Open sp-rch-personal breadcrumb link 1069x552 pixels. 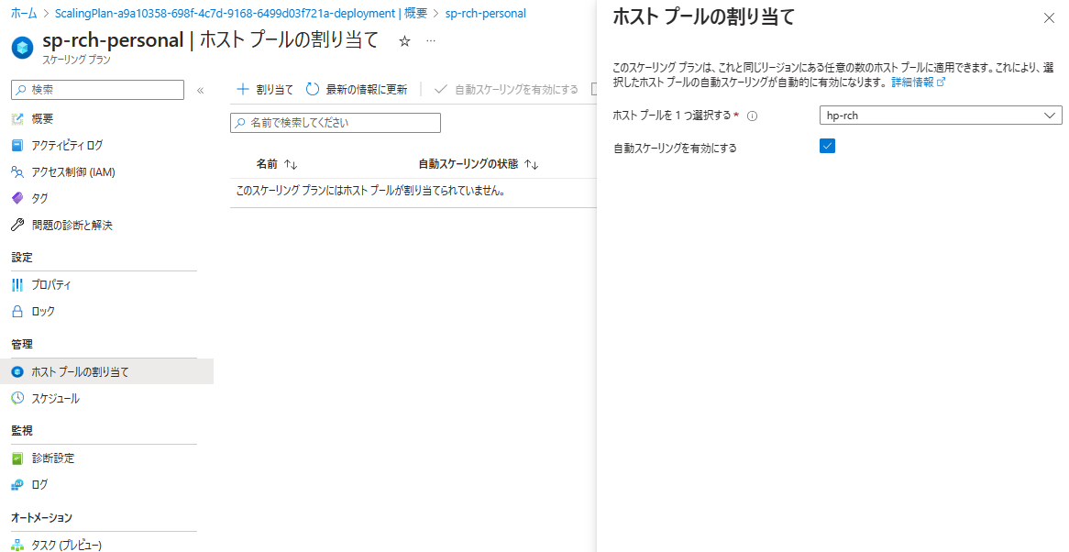coord(485,13)
